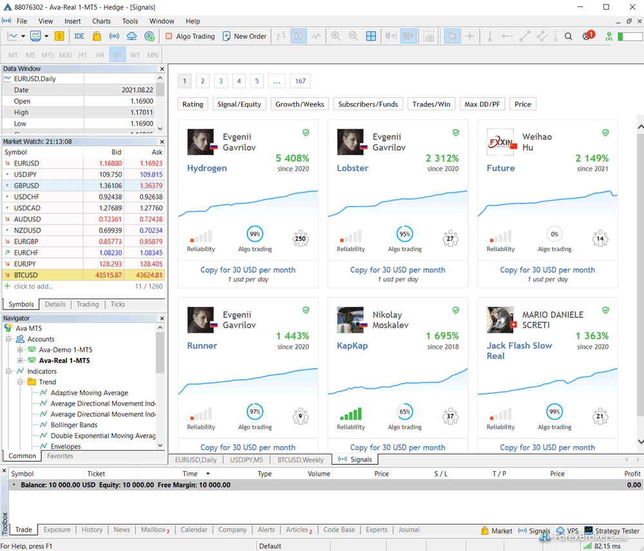644x551 pixels.
Task: Select the H1 timeframe
Action: click(x=82, y=55)
